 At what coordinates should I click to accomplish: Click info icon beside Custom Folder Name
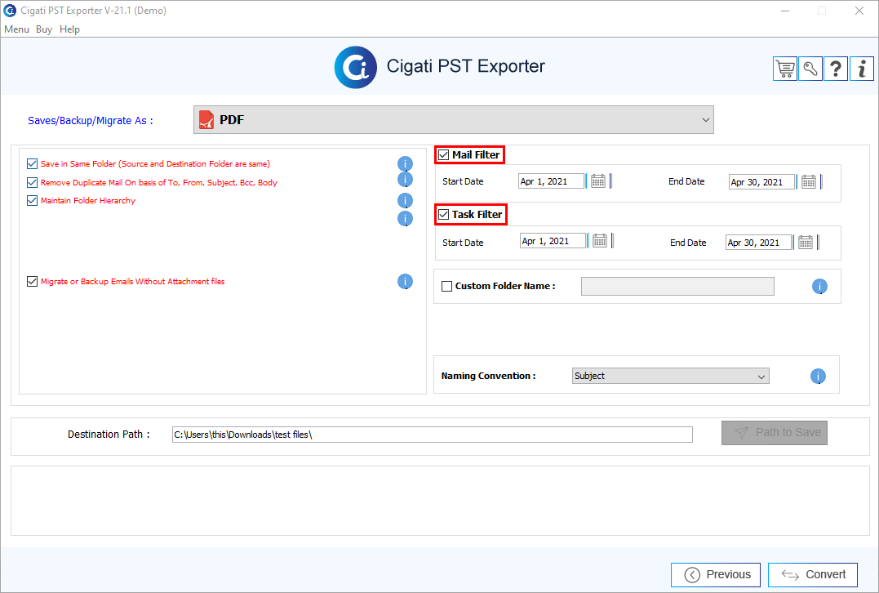click(x=819, y=287)
